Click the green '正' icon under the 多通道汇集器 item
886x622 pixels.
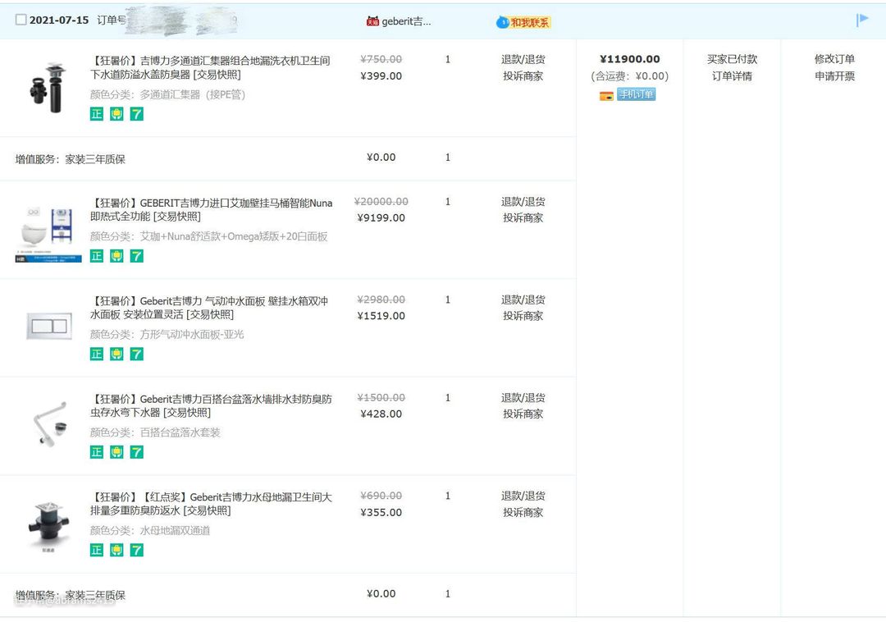point(97,114)
